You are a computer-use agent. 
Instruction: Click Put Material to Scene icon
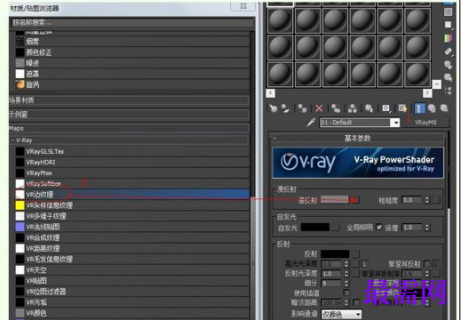tap(285, 108)
